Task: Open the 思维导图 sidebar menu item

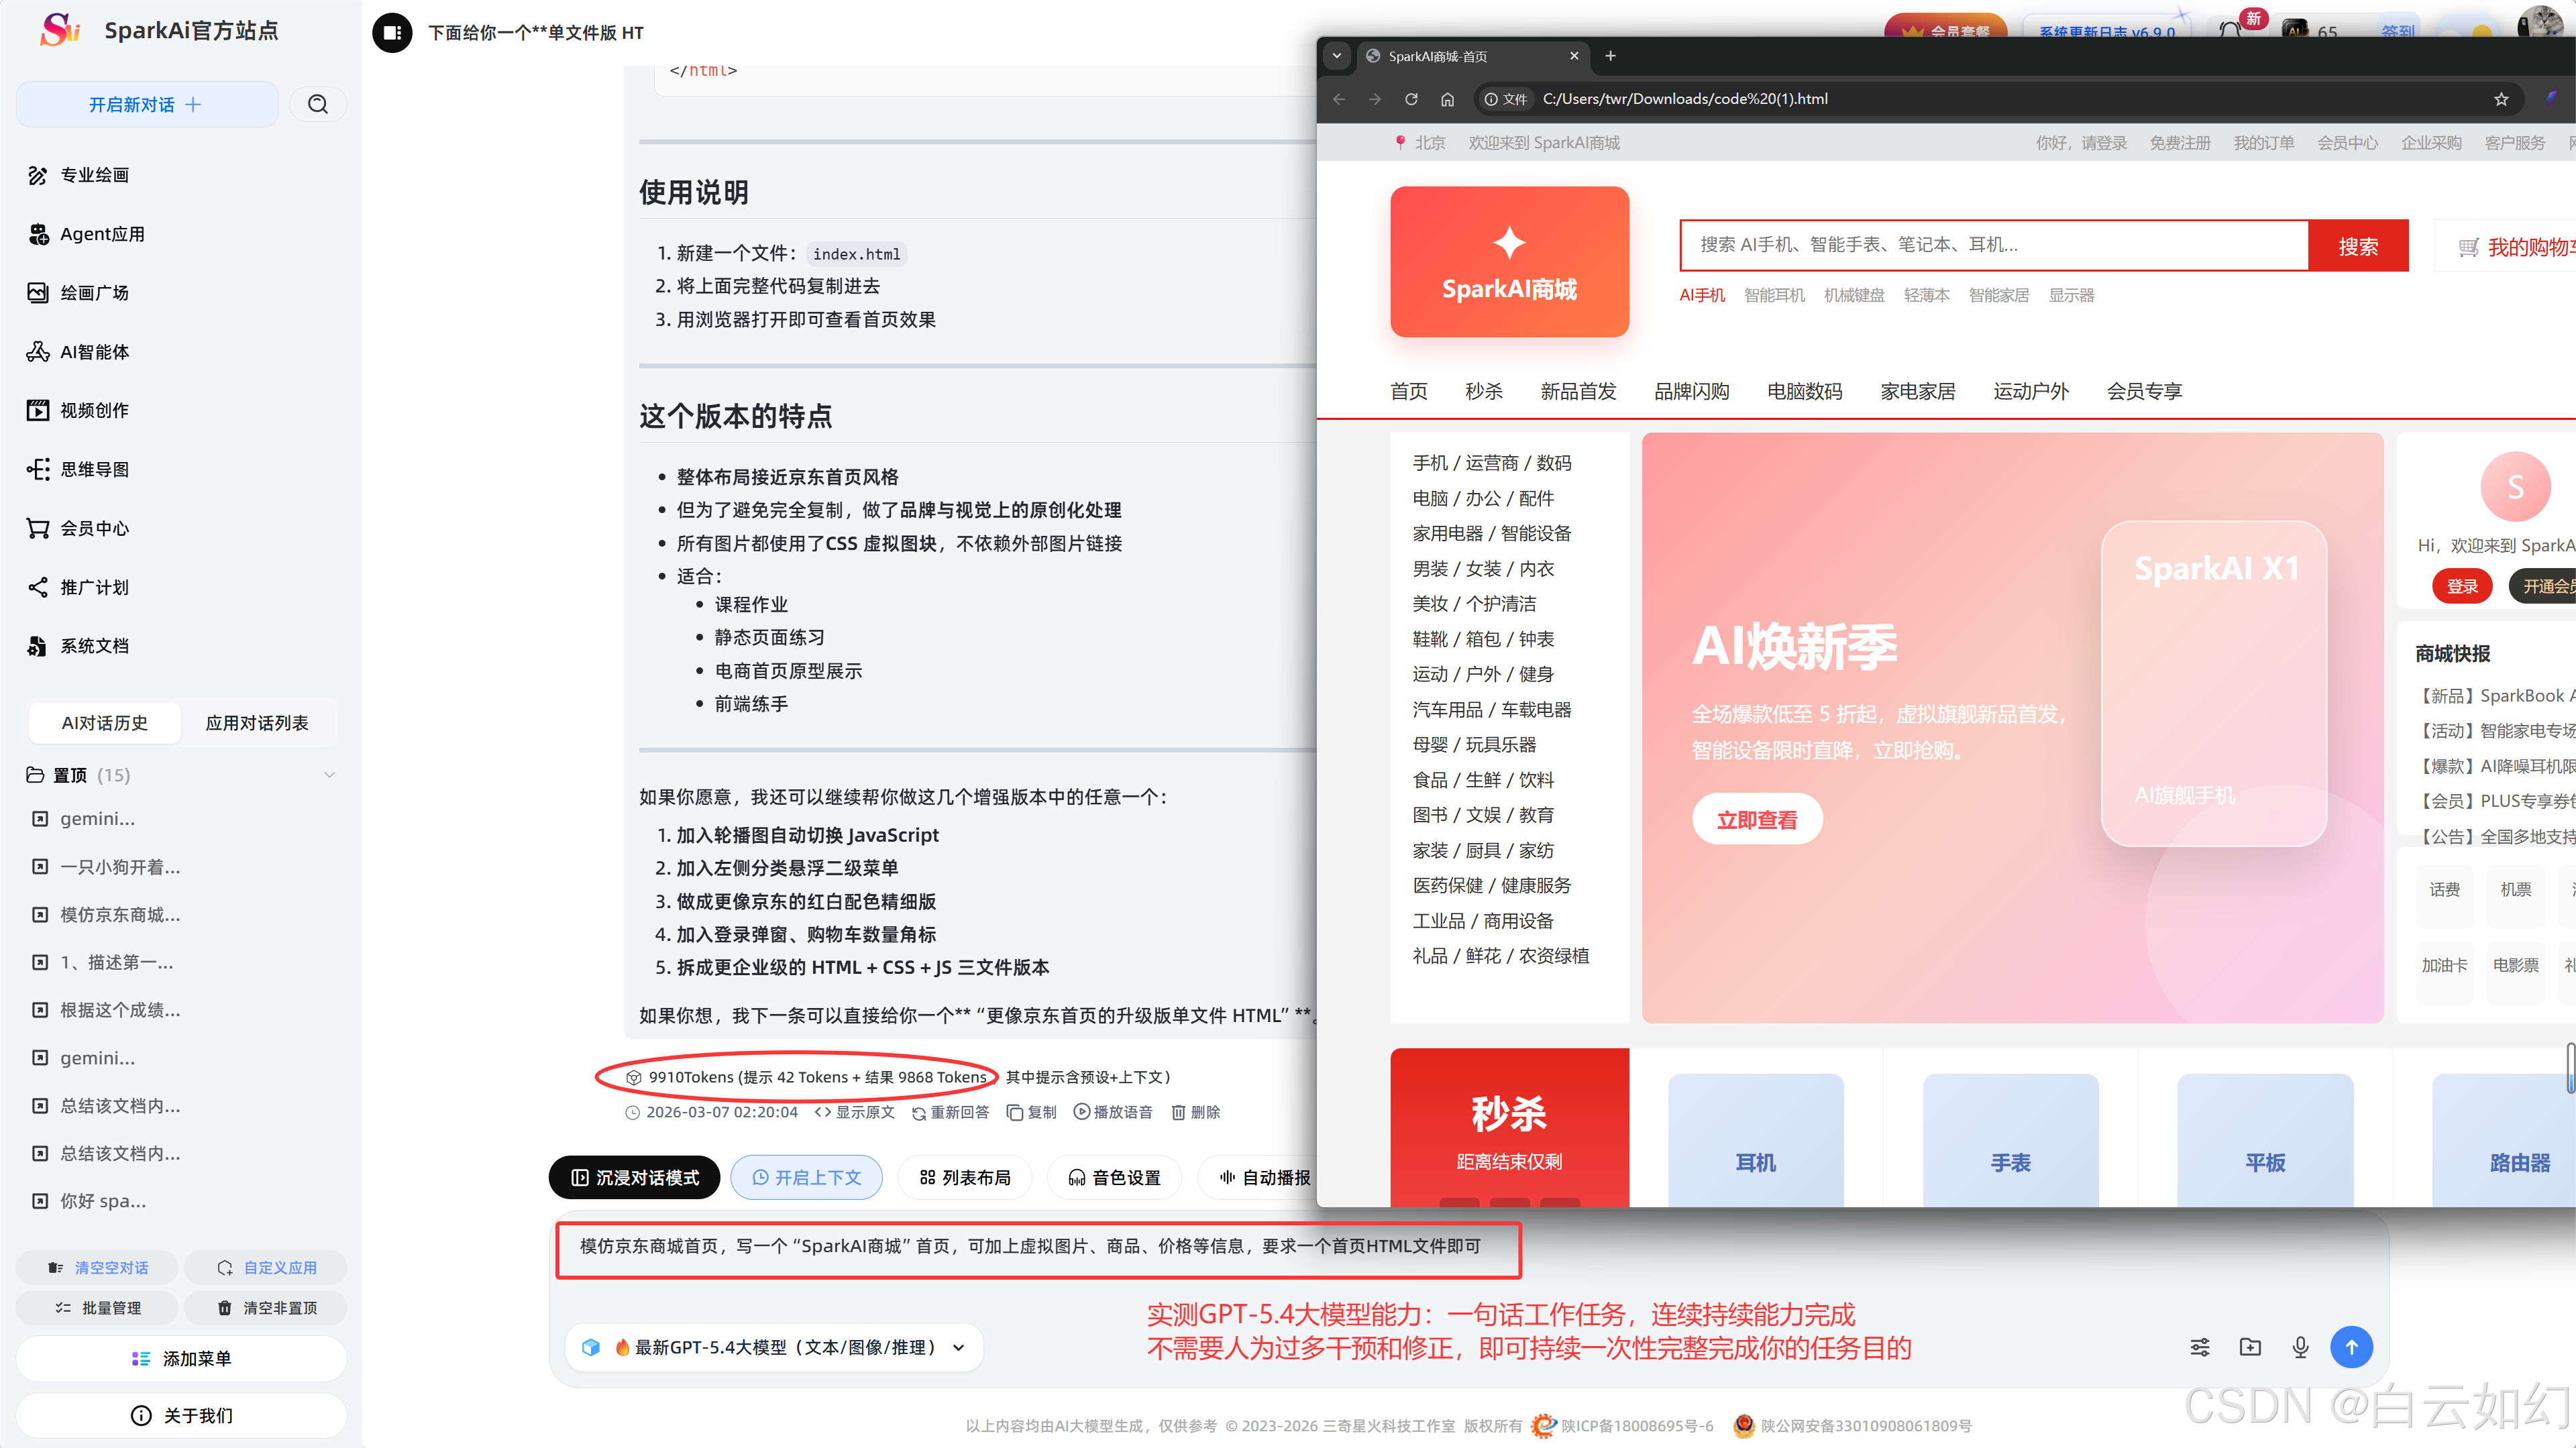Action: coord(94,469)
